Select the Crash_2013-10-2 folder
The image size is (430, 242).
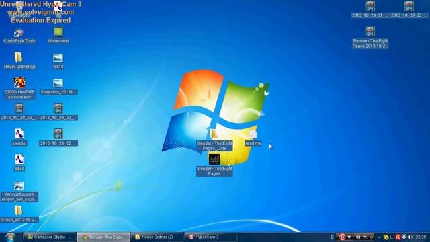19,214
